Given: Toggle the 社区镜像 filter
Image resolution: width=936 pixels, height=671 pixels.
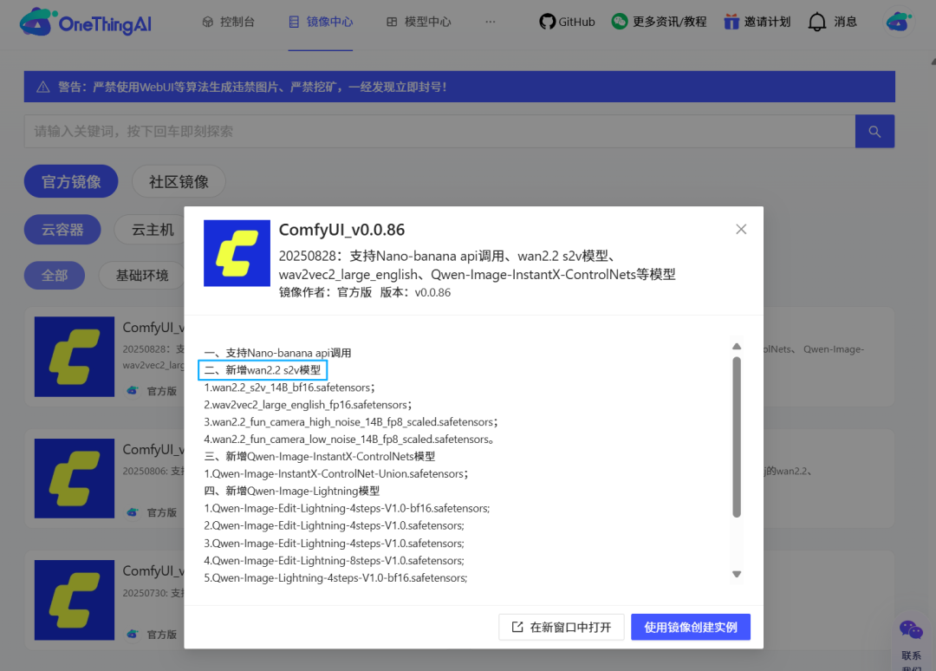Looking at the screenshot, I should (178, 181).
